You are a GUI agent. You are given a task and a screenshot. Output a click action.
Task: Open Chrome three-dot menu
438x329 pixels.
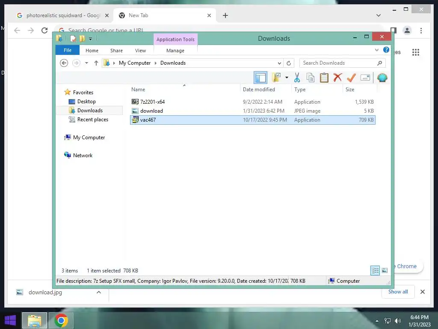[421, 30]
